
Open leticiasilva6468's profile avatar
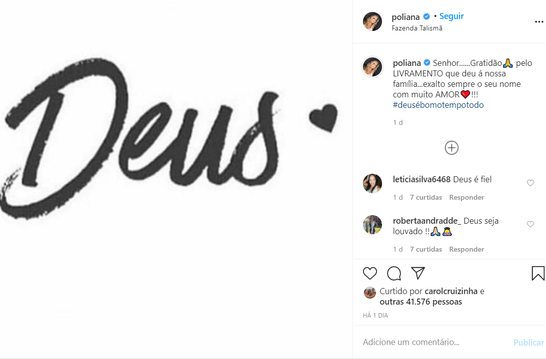click(x=372, y=183)
